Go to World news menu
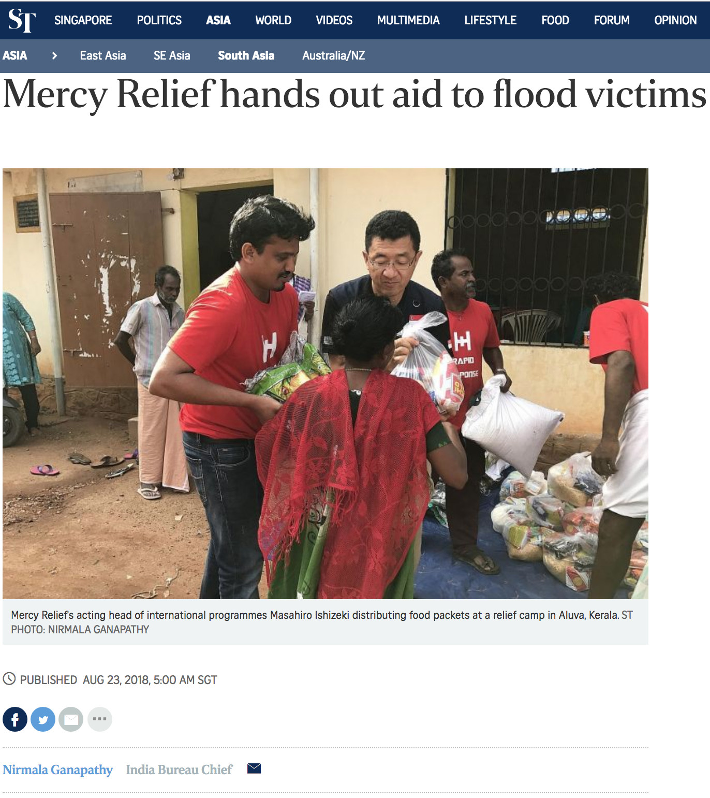Screen dimensions: 710x798 273,20
